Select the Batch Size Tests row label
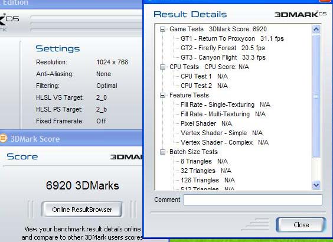This screenshot has height=242, width=333. [194, 152]
